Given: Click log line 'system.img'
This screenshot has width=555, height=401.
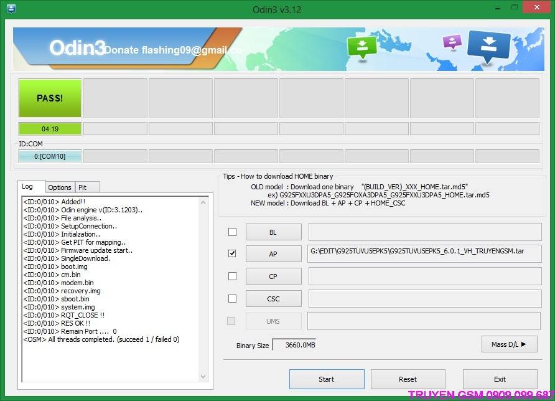Looking at the screenshot, I should (x=59, y=307).
